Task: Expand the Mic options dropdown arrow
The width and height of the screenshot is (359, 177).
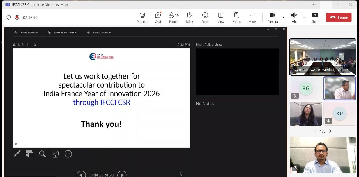Action: pos(304,18)
